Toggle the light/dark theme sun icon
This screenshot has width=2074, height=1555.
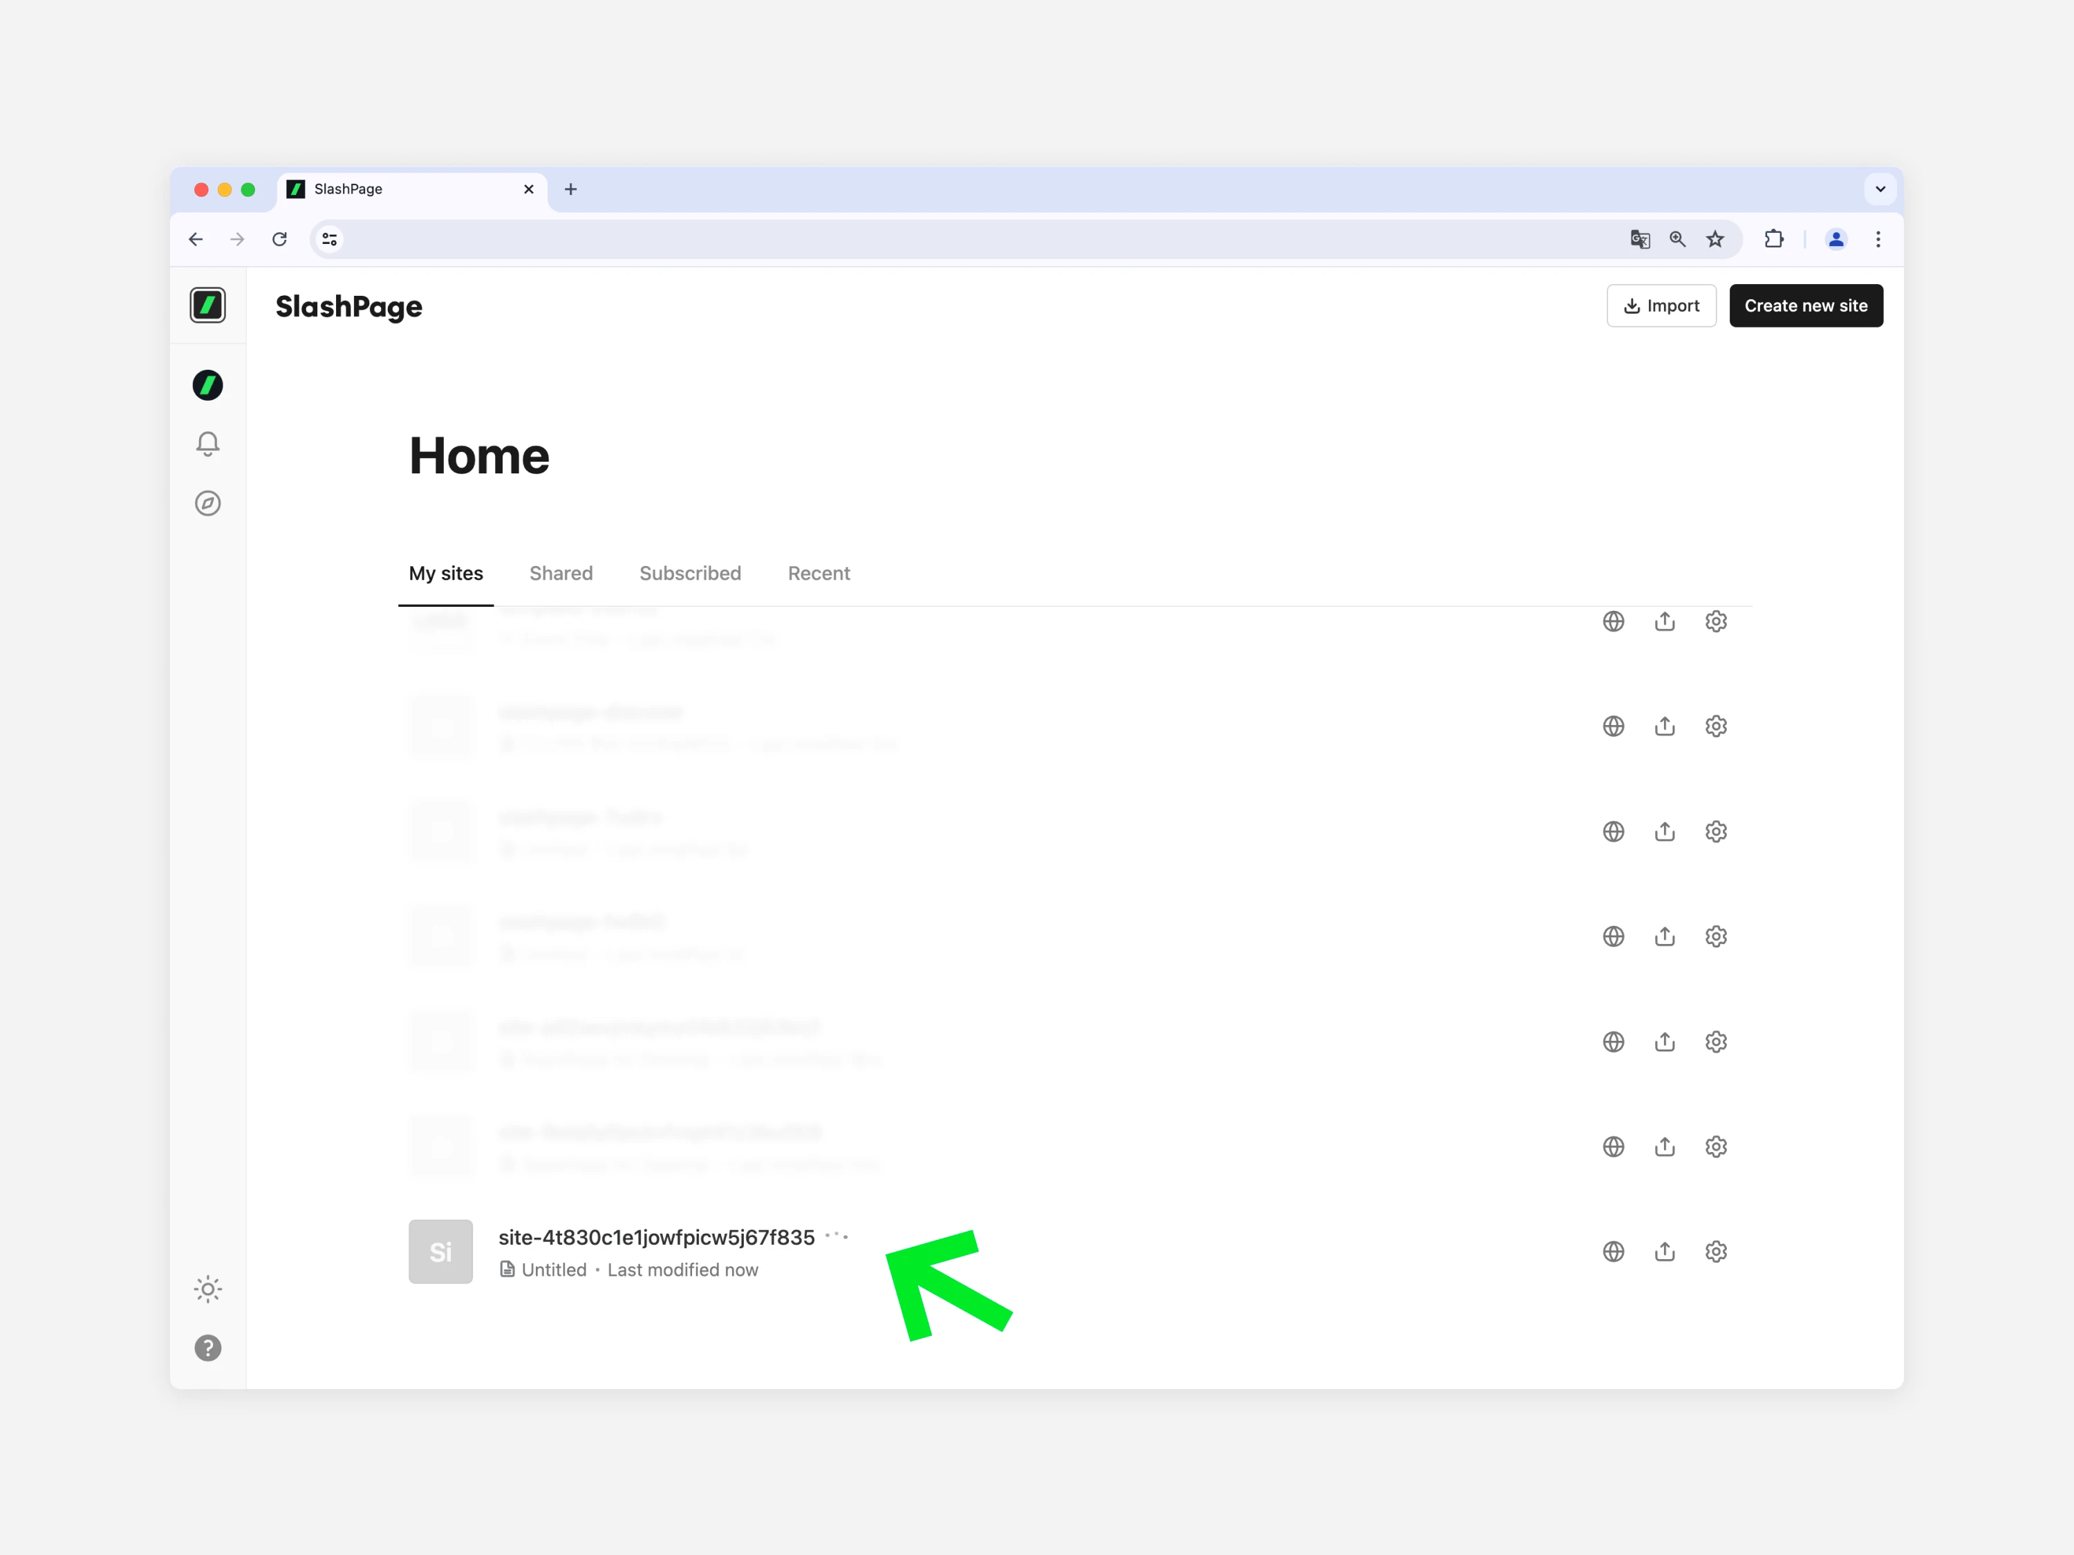pos(207,1289)
